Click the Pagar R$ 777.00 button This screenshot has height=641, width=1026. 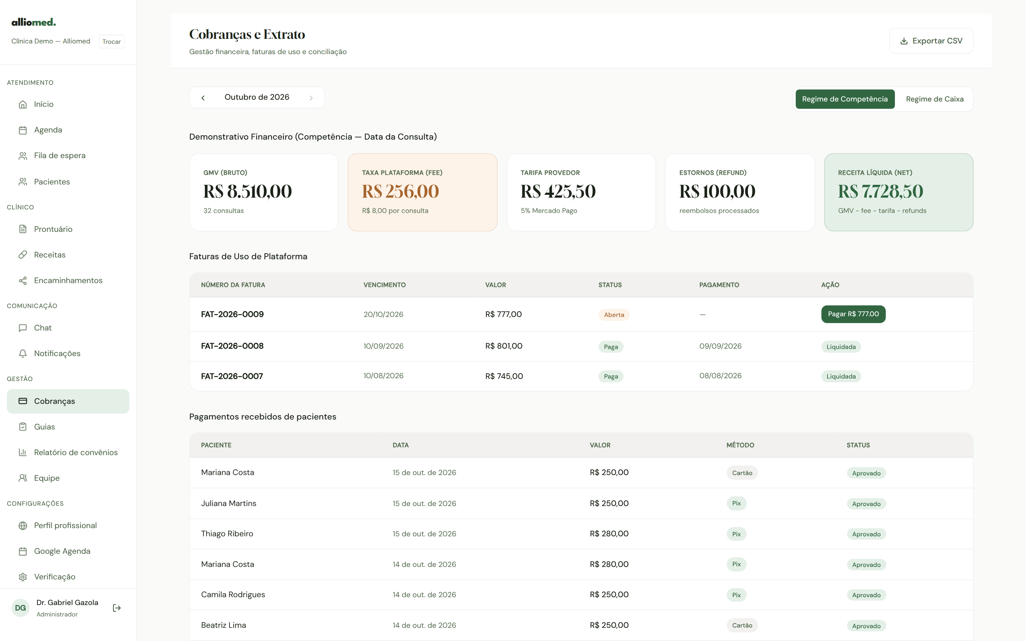pyautogui.click(x=853, y=314)
